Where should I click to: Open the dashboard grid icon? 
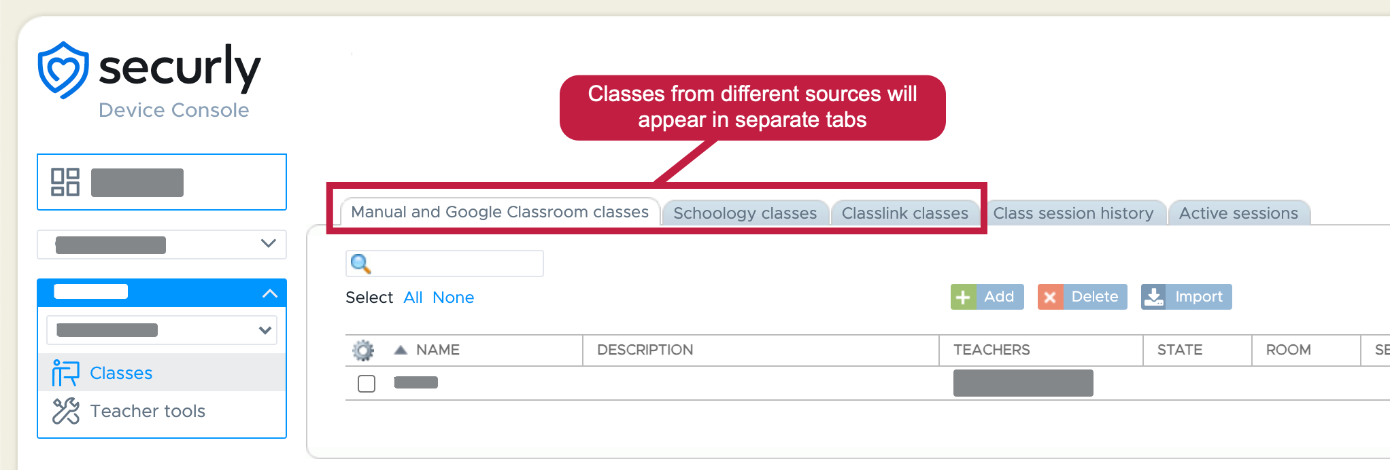point(65,182)
